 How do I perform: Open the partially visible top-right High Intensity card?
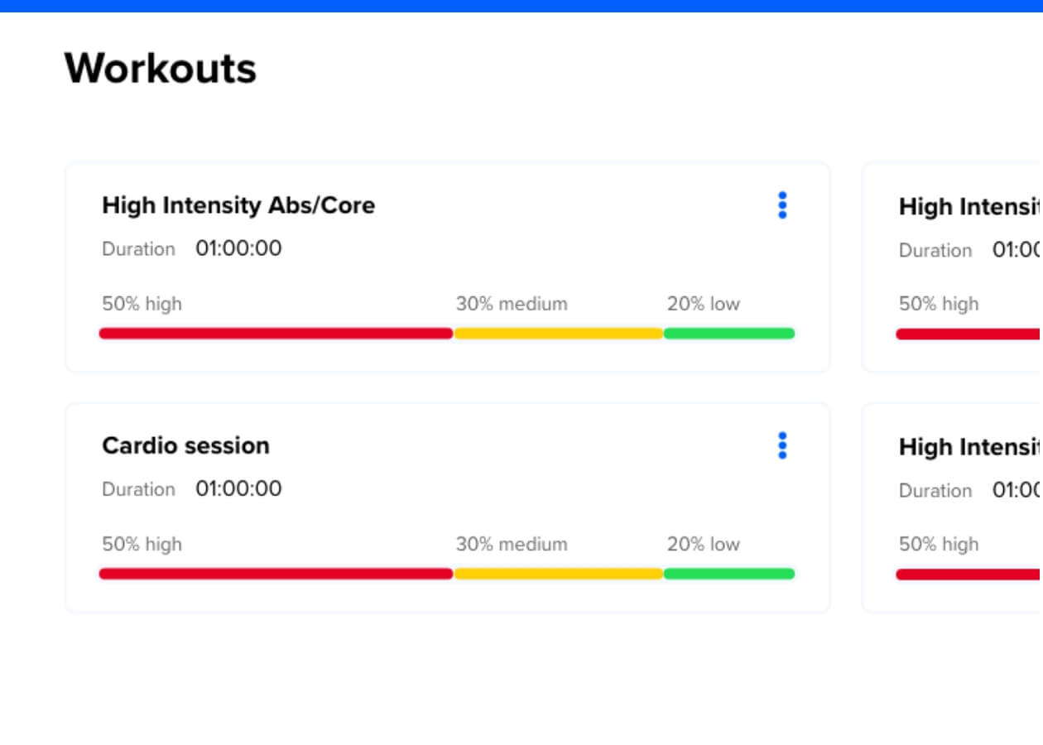pos(952,267)
